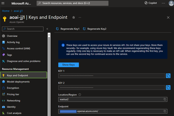Image resolution: width=174 pixels, height=116 pixels.
Task: Copy the Endpoint URL
Action: coord(165,111)
